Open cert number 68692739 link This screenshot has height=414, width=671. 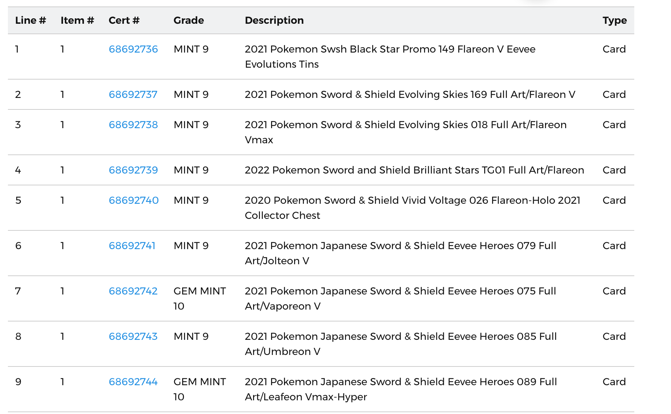click(133, 170)
